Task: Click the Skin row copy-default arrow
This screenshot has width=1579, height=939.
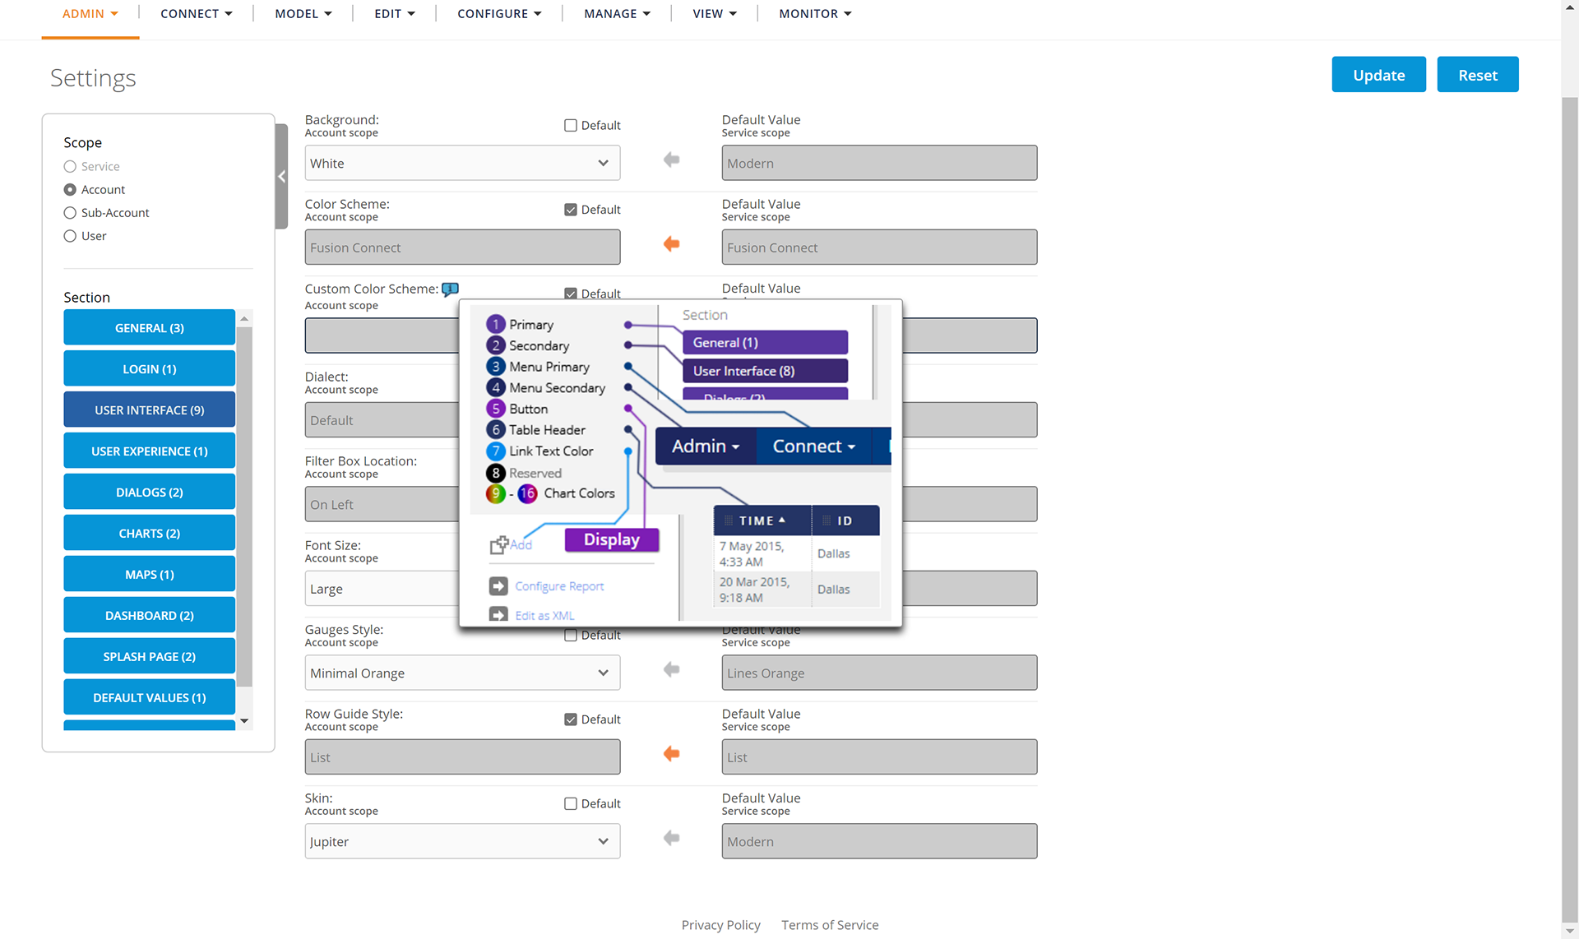Action: 671,838
